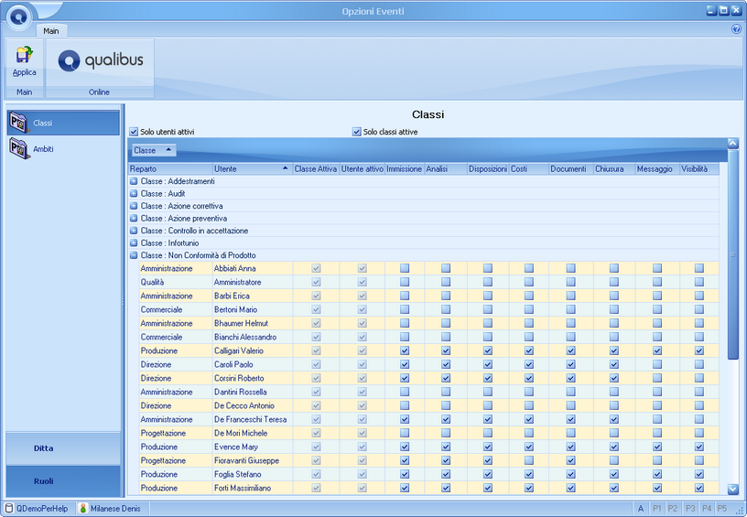
Task: Toggle the Solo utenti attivi checkbox
Action: pyautogui.click(x=134, y=132)
